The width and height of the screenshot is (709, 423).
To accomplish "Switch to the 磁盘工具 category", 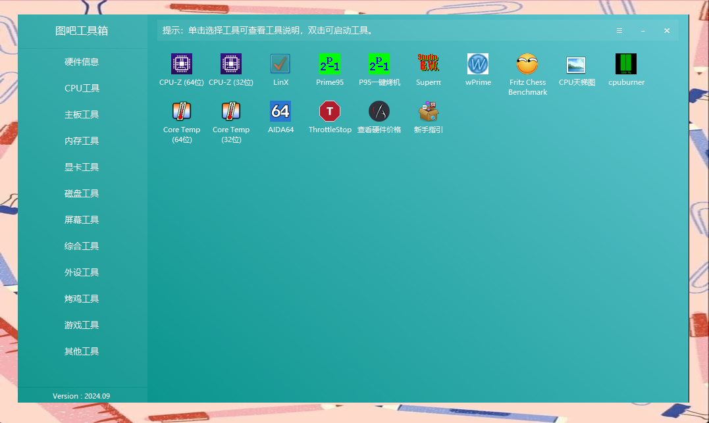I will click(x=82, y=193).
